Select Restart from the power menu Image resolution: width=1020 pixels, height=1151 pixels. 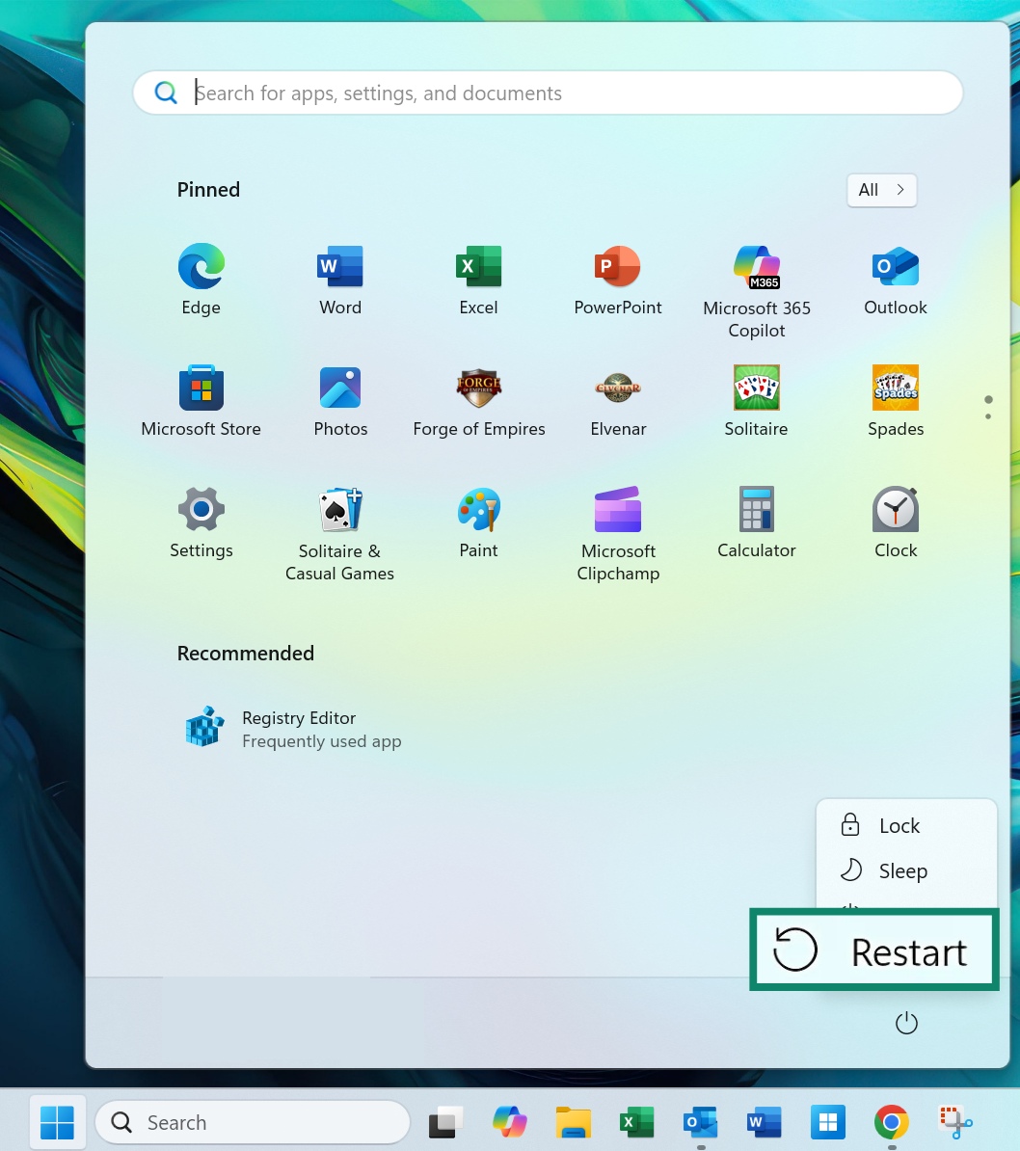click(x=872, y=950)
